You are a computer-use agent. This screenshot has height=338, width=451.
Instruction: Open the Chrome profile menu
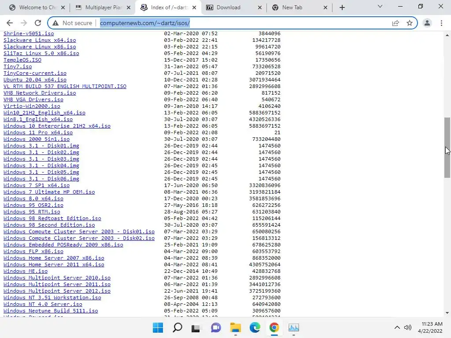coord(427,23)
